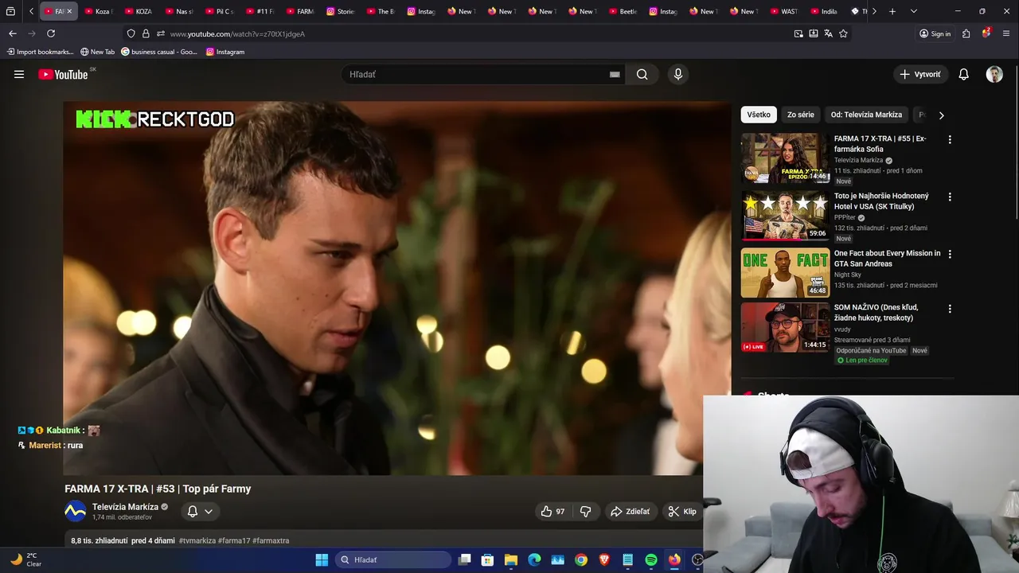Click the taskbar Hľadať search box
This screenshot has width=1019, height=573.
pyautogui.click(x=394, y=559)
